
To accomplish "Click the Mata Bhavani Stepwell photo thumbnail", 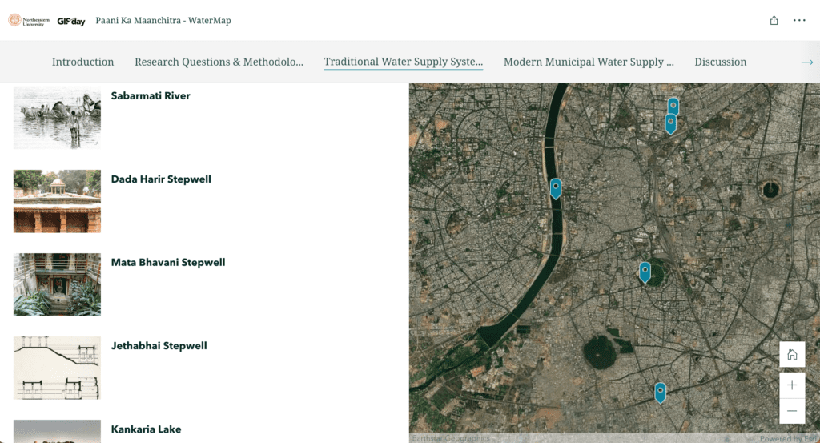I will click(57, 284).
